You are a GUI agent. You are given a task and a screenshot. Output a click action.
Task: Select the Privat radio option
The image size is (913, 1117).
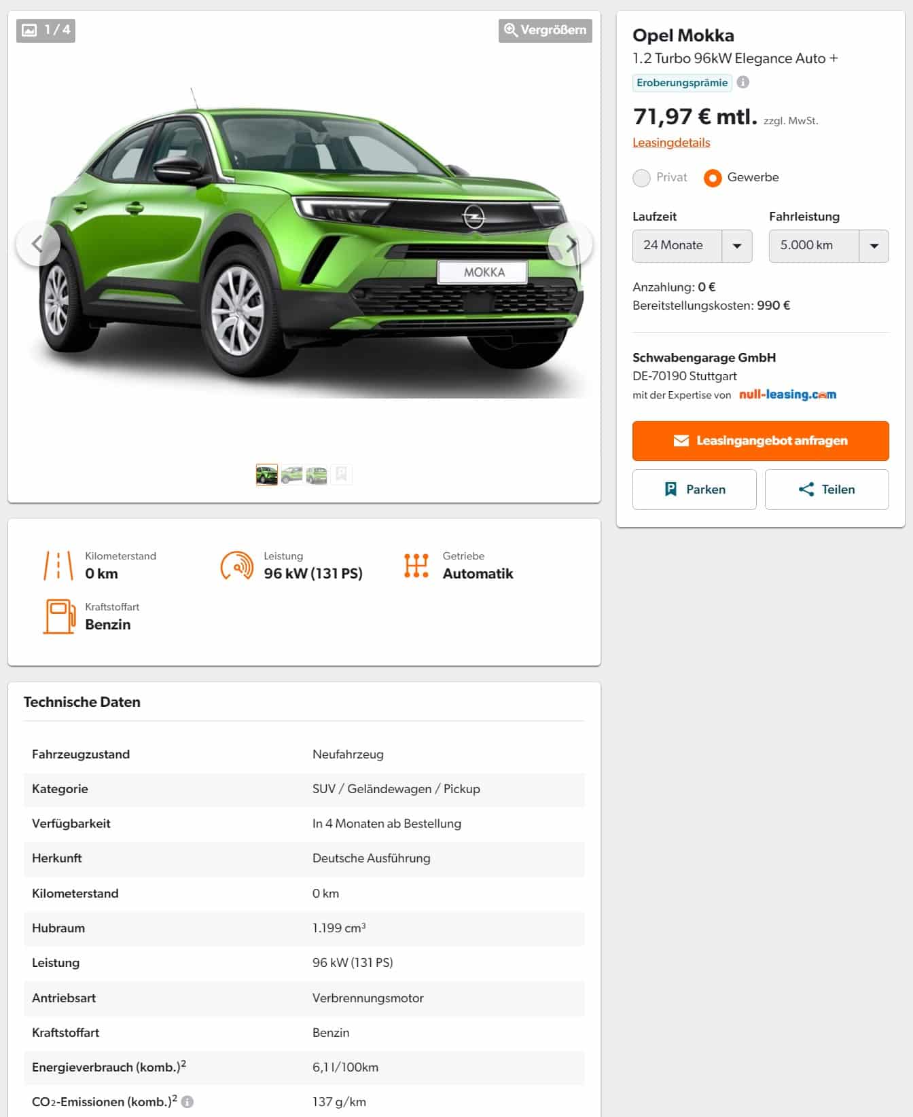point(641,178)
